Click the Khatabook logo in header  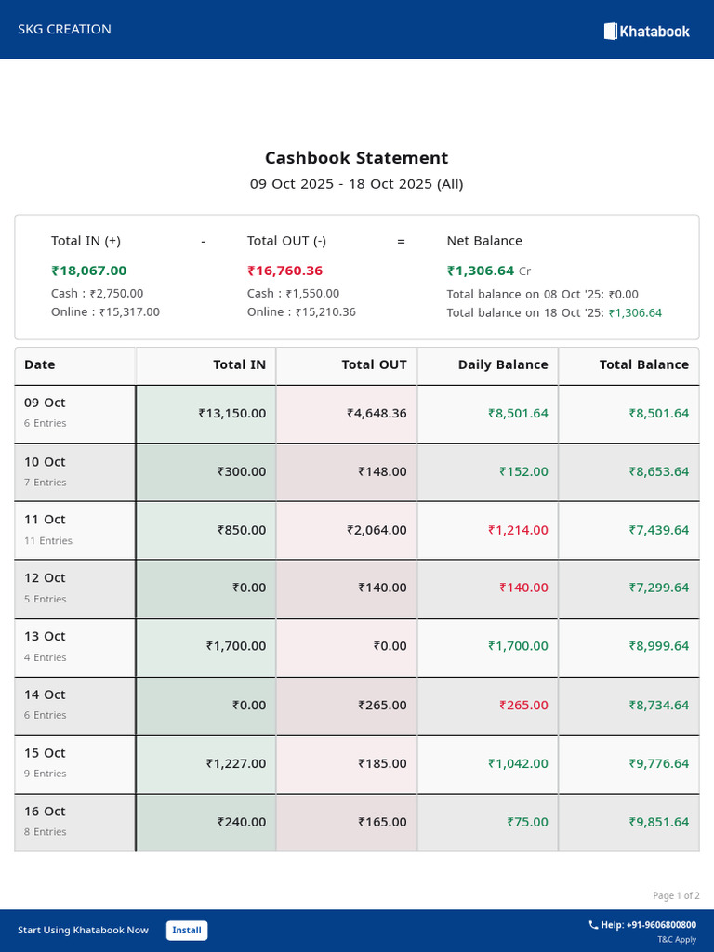[x=647, y=31]
